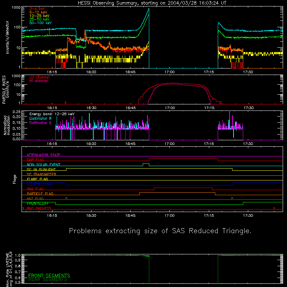The image size is (287, 287).
Task: Click the NON_SOLAR_EVENT flag label
Action: (x=43, y=165)
